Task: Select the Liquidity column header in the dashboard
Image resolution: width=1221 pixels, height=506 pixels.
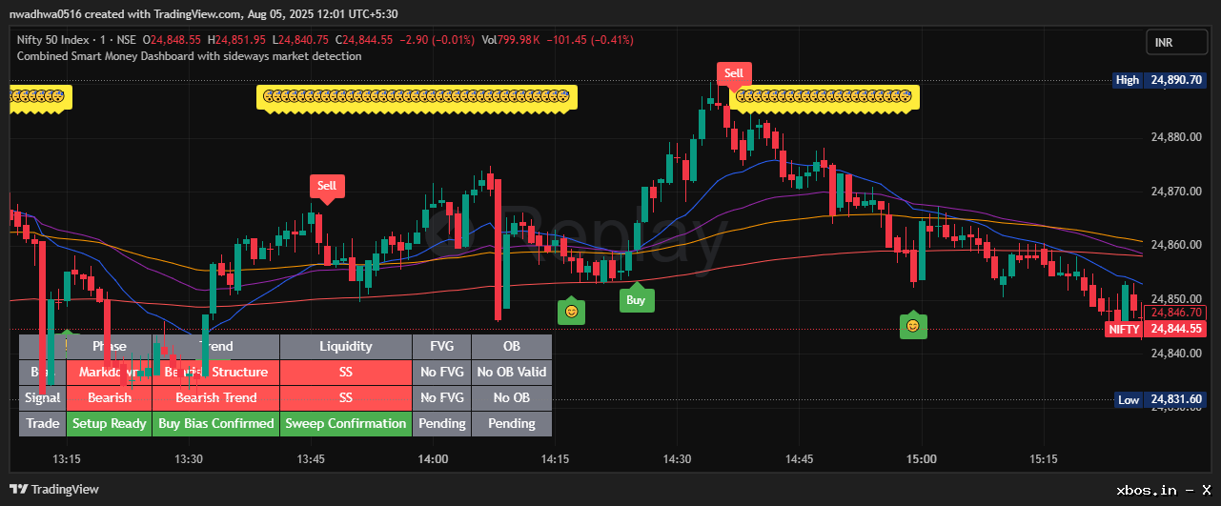Action: coord(346,346)
